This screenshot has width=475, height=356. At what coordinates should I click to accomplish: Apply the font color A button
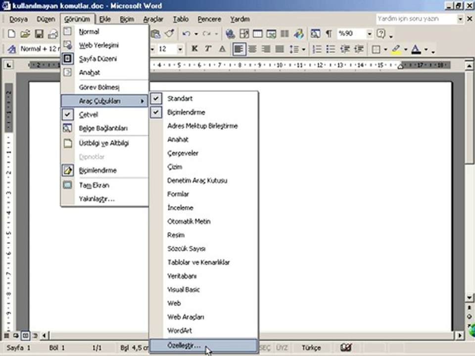coord(416,49)
